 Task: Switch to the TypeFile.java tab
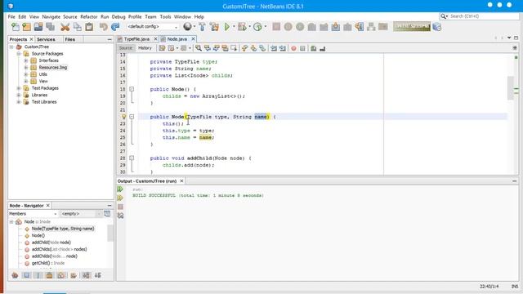(x=136, y=39)
